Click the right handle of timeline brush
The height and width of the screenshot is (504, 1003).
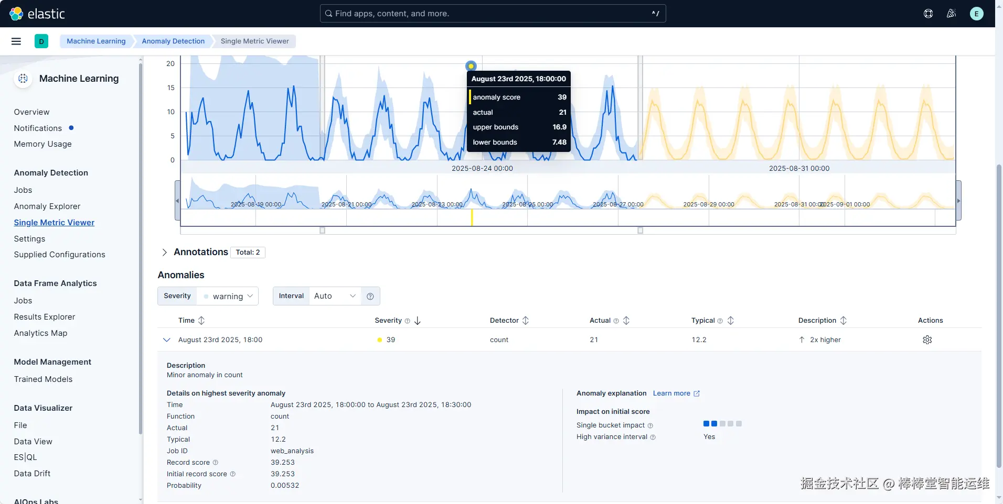pyautogui.click(x=640, y=231)
